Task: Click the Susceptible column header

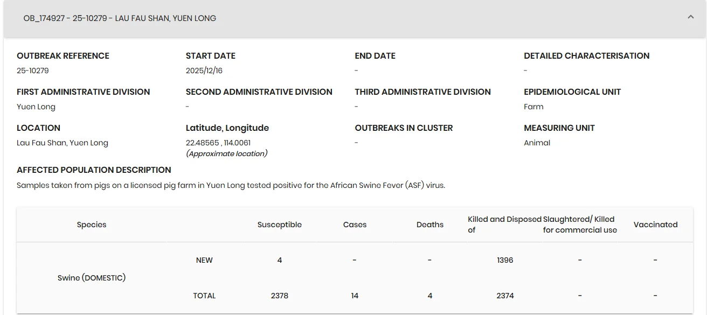Action: coord(280,225)
